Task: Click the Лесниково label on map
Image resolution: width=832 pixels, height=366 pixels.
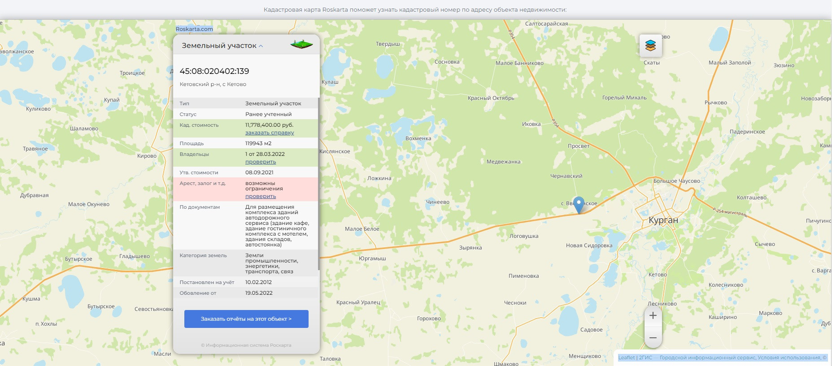Action: coord(662,304)
